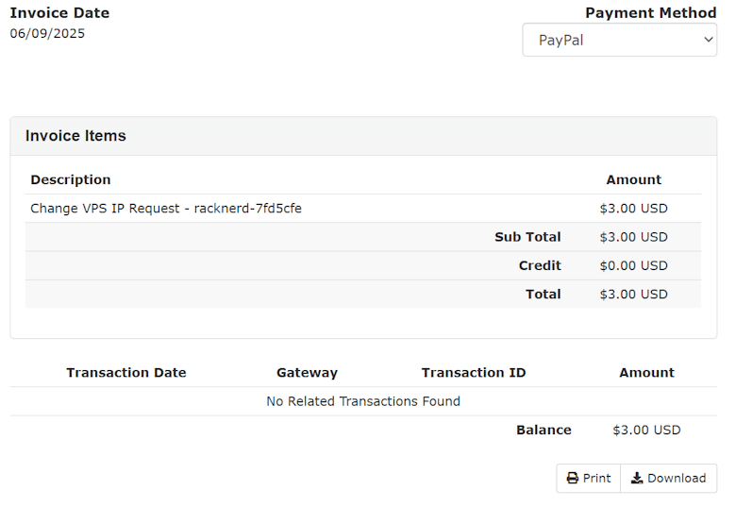
Task: Click the download arrow icon
Action: click(637, 479)
